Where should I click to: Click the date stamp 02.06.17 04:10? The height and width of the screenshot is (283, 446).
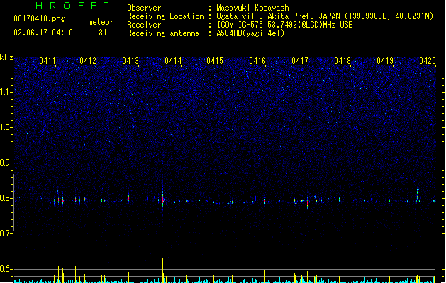point(43,33)
